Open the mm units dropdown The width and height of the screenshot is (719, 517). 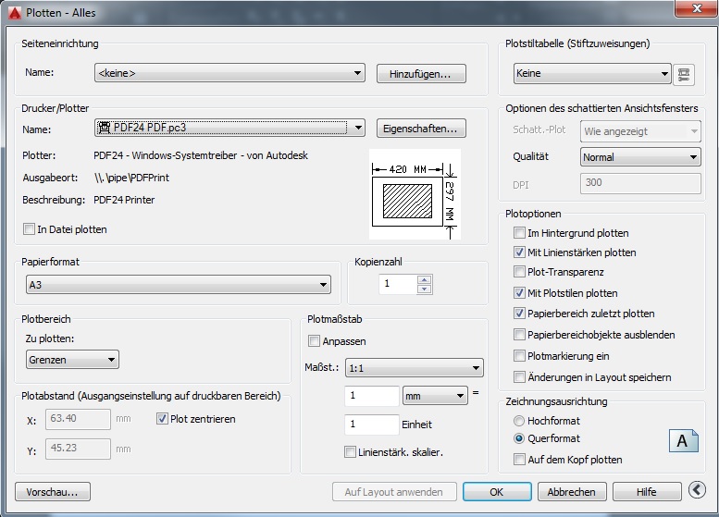(435, 396)
